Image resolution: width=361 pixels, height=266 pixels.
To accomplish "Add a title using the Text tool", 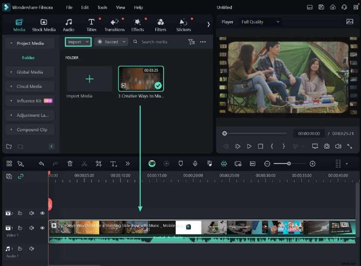I will tap(113, 163).
